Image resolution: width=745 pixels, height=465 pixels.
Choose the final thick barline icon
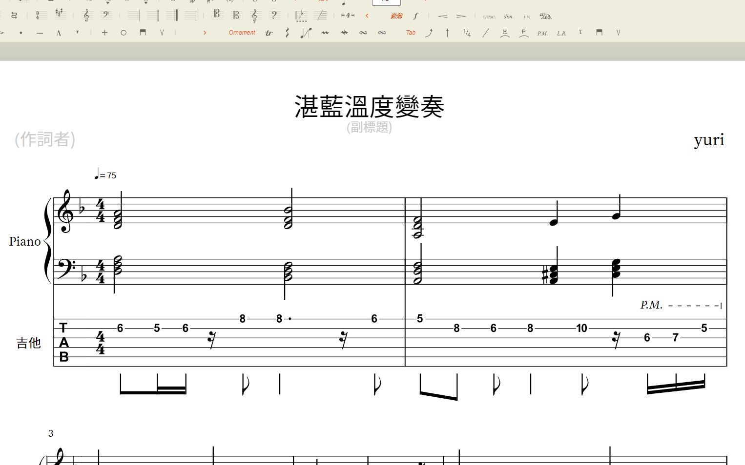point(172,16)
